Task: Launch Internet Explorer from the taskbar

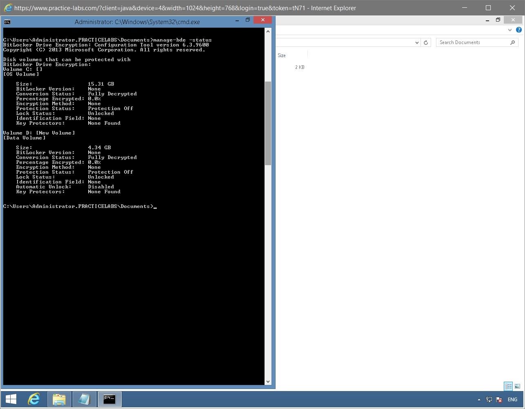Action: click(x=34, y=399)
